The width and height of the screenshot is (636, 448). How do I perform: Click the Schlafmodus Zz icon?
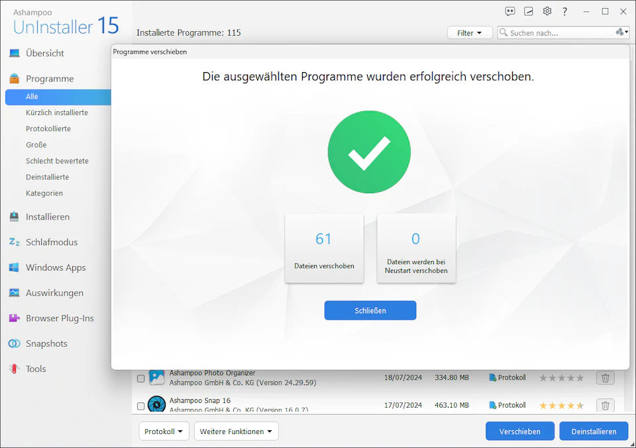(x=14, y=242)
